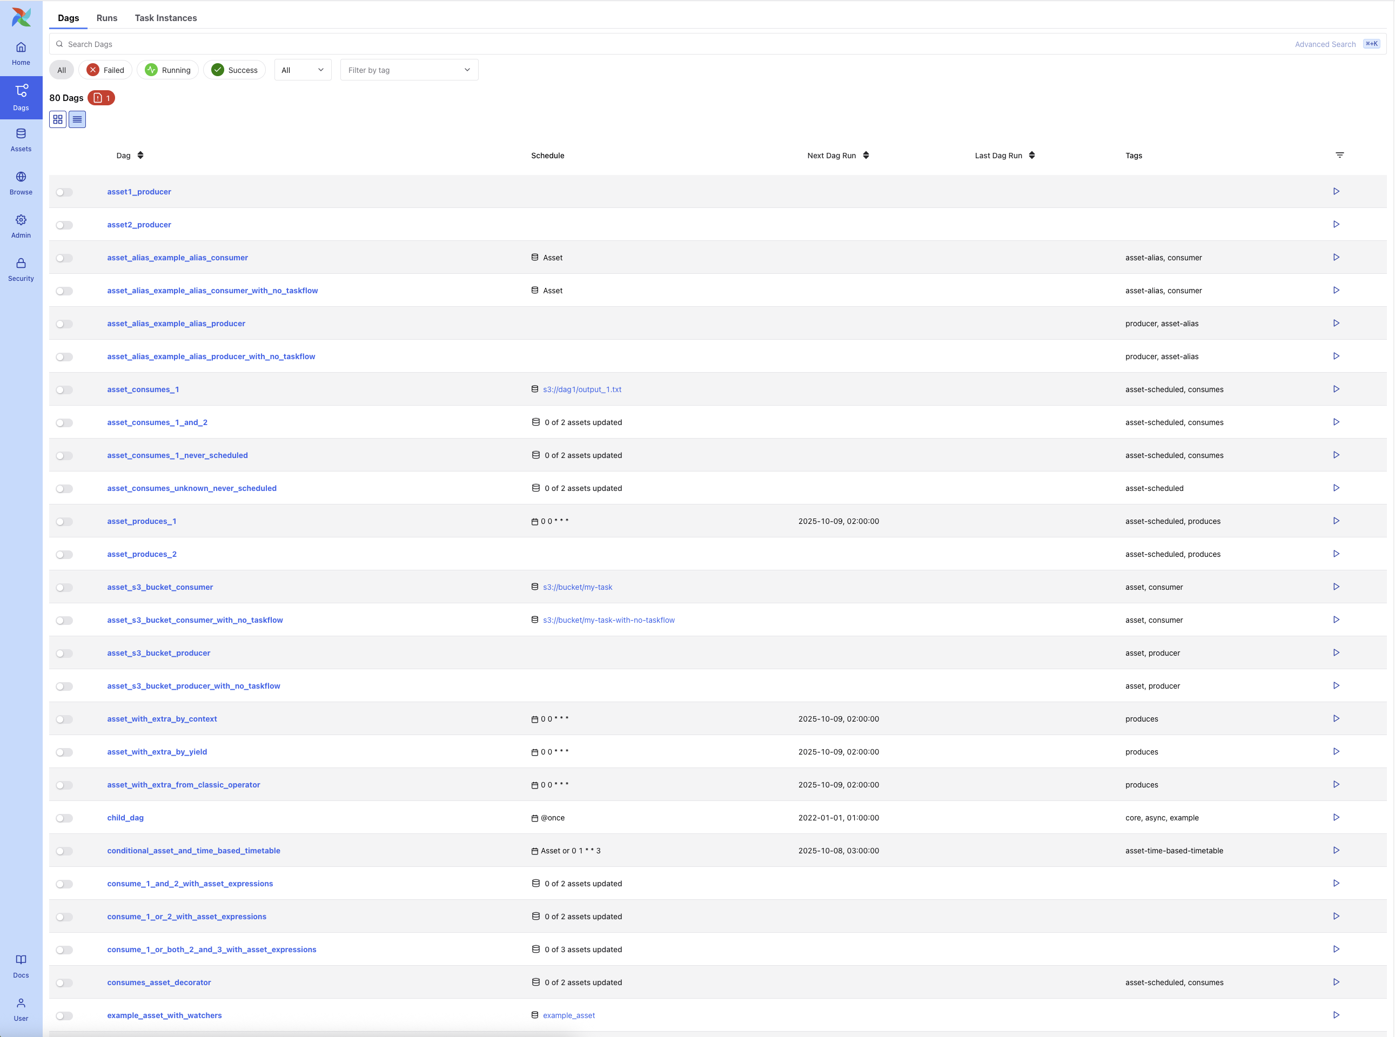The height and width of the screenshot is (1037, 1395).
Task: Open the All paused-state dropdown
Action: tap(303, 70)
